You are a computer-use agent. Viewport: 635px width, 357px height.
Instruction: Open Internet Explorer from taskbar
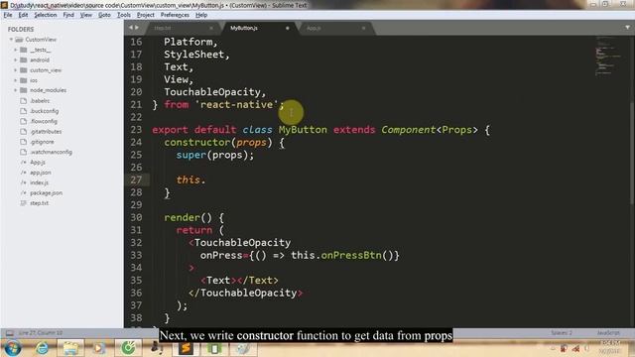(42, 348)
